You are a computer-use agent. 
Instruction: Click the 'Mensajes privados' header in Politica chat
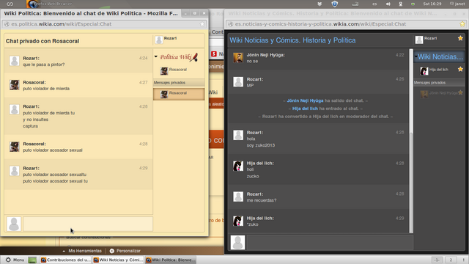pos(179,83)
